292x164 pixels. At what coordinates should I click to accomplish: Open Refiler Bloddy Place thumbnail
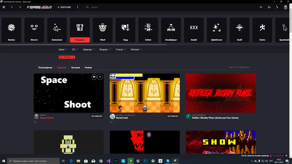coord(221,93)
